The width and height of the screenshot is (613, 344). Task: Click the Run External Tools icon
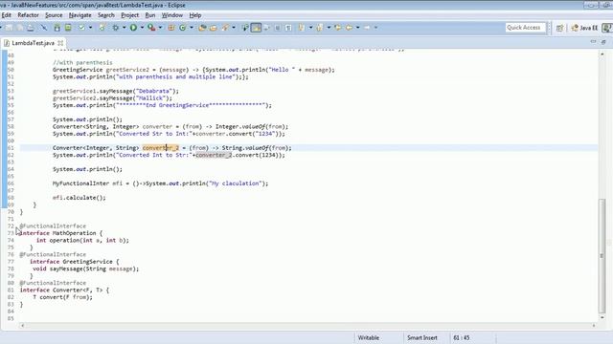(x=151, y=28)
